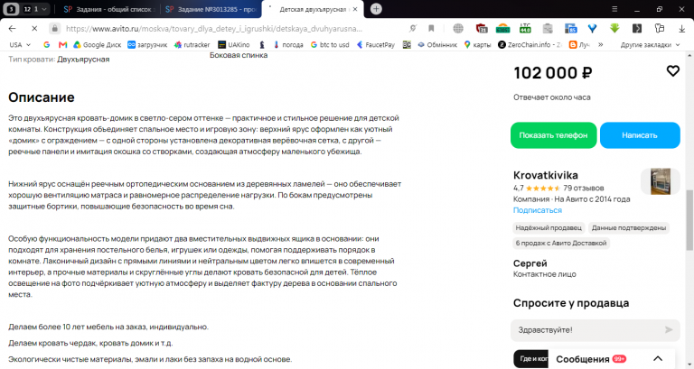This screenshot has width=694, height=369.
Task: Open the rutracker bookmark
Action: tap(192, 44)
